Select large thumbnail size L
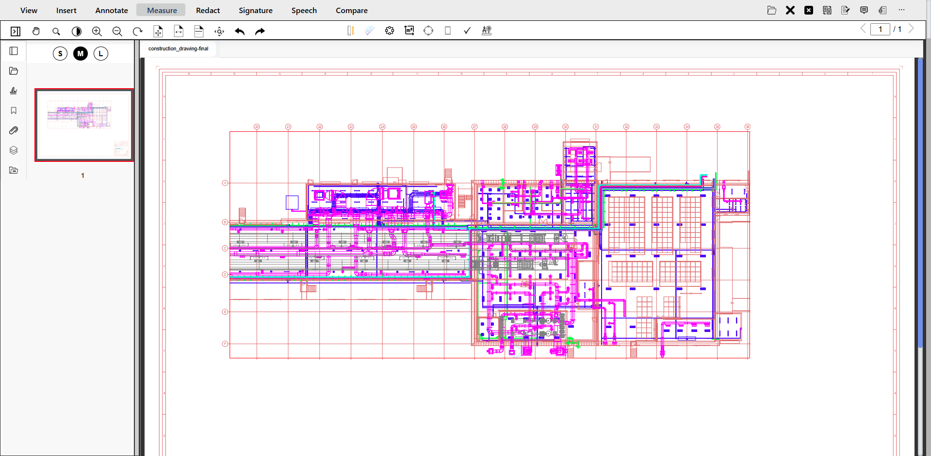Image resolution: width=931 pixels, height=456 pixels. click(x=101, y=54)
